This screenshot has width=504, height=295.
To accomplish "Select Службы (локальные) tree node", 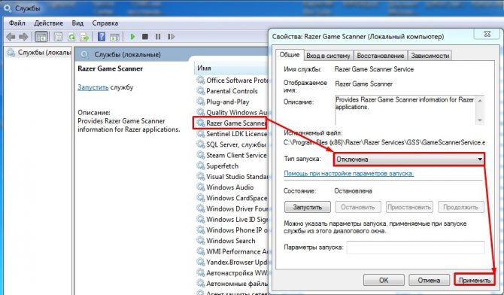I will tap(38, 53).
